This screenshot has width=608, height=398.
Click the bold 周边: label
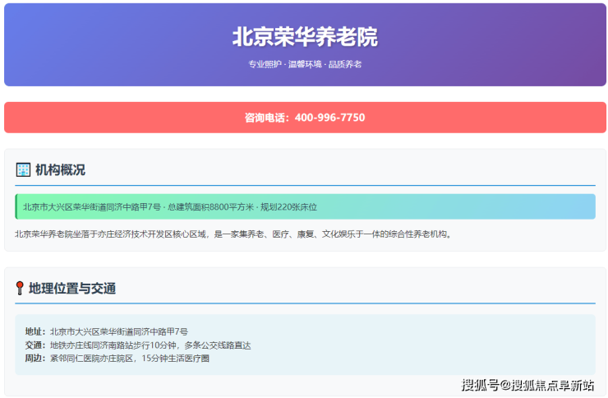pyautogui.click(x=35, y=358)
